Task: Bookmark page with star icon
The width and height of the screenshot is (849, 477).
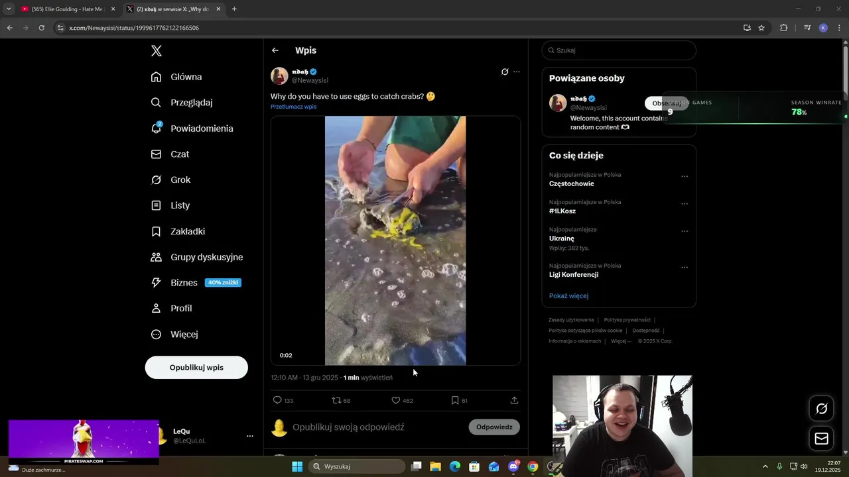Action: click(761, 28)
